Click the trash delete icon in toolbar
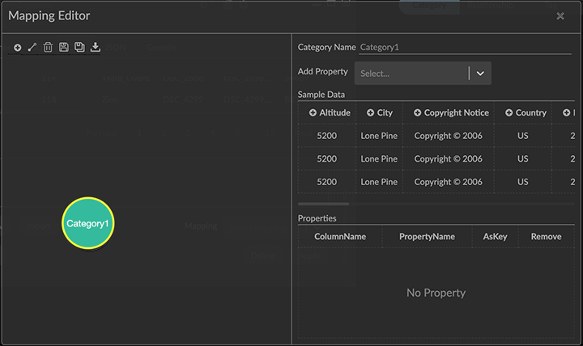This screenshot has height=346, width=583. click(x=48, y=48)
